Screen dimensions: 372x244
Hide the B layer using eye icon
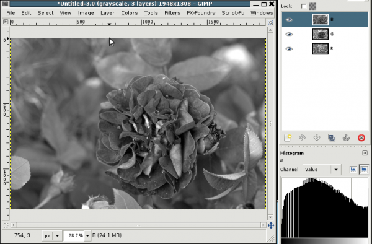pos(289,20)
